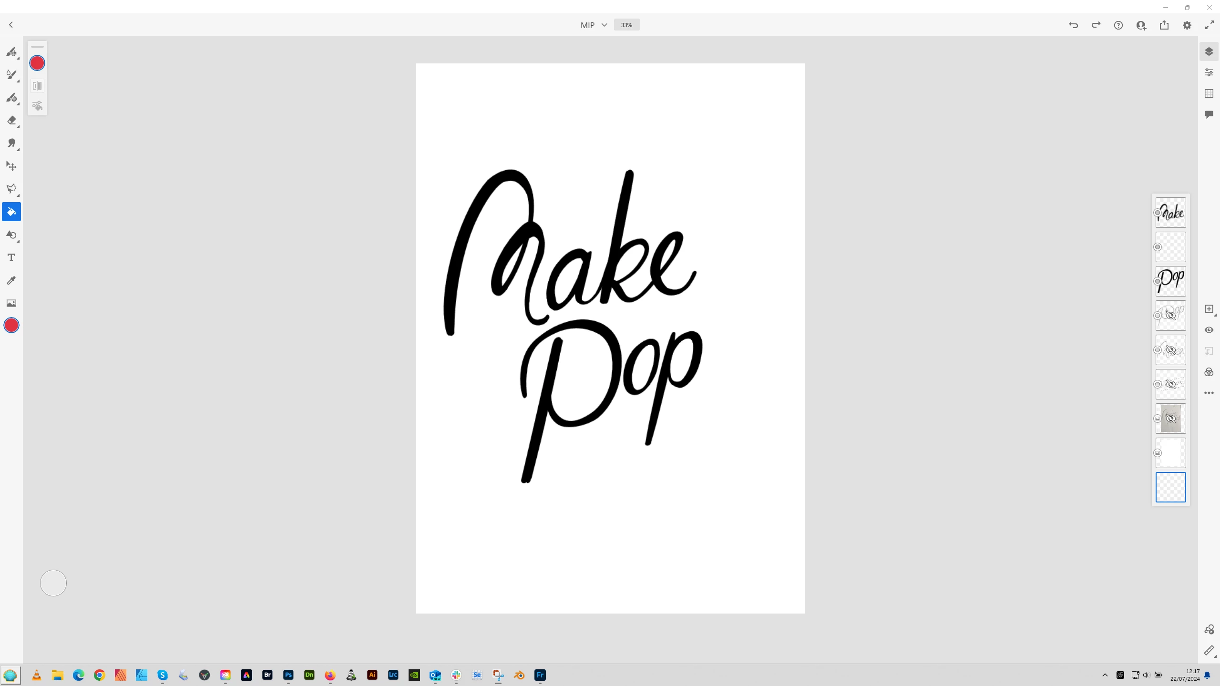Toggle layer visibility eye in right panel
Image resolution: width=1220 pixels, height=686 pixels.
coord(1209,330)
